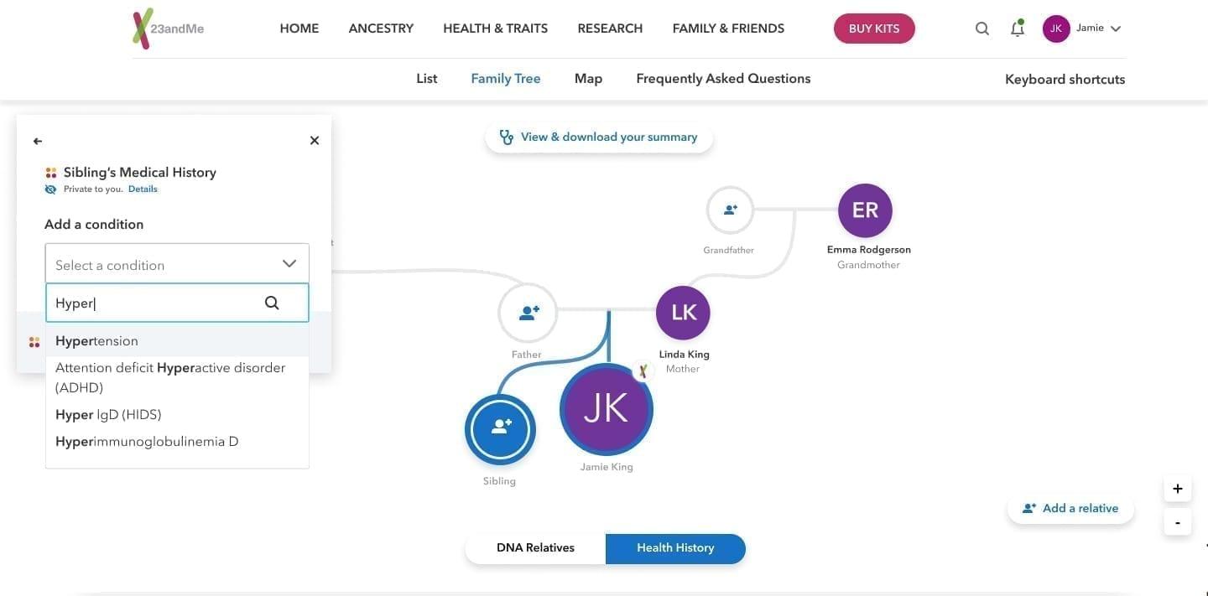Viewport: 1208px width, 596px height.
Task: Switch toggle to DNA Relatives
Action: pos(535,548)
